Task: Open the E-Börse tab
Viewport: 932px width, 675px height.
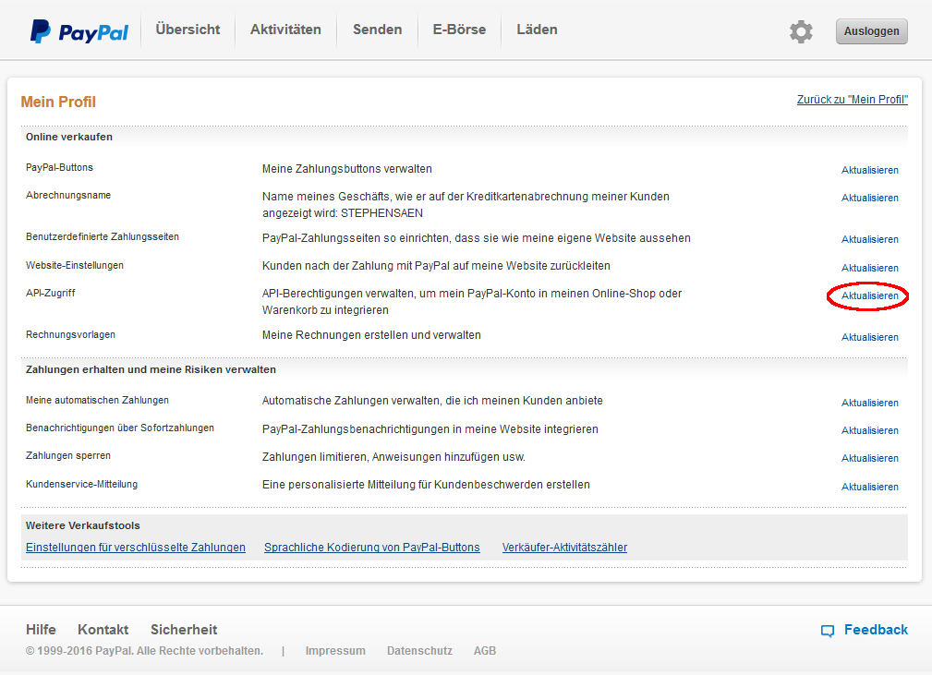Action: [459, 30]
